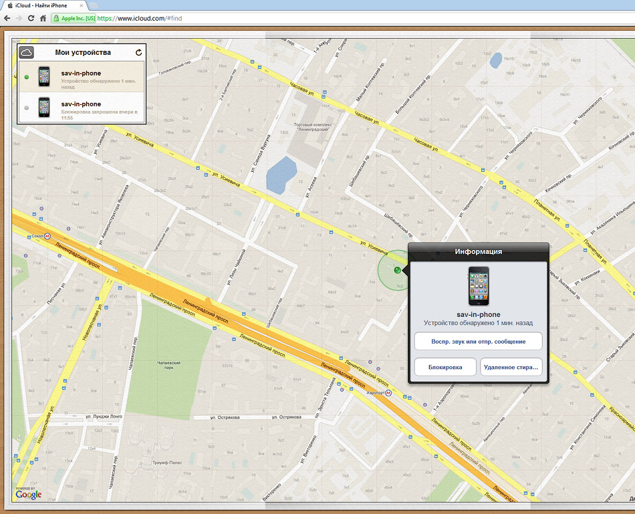The width and height of the screenshot is (635, 514).
Task: Go back using the browser back arrow
Action: pyautogui.click(x=7, y=18)
